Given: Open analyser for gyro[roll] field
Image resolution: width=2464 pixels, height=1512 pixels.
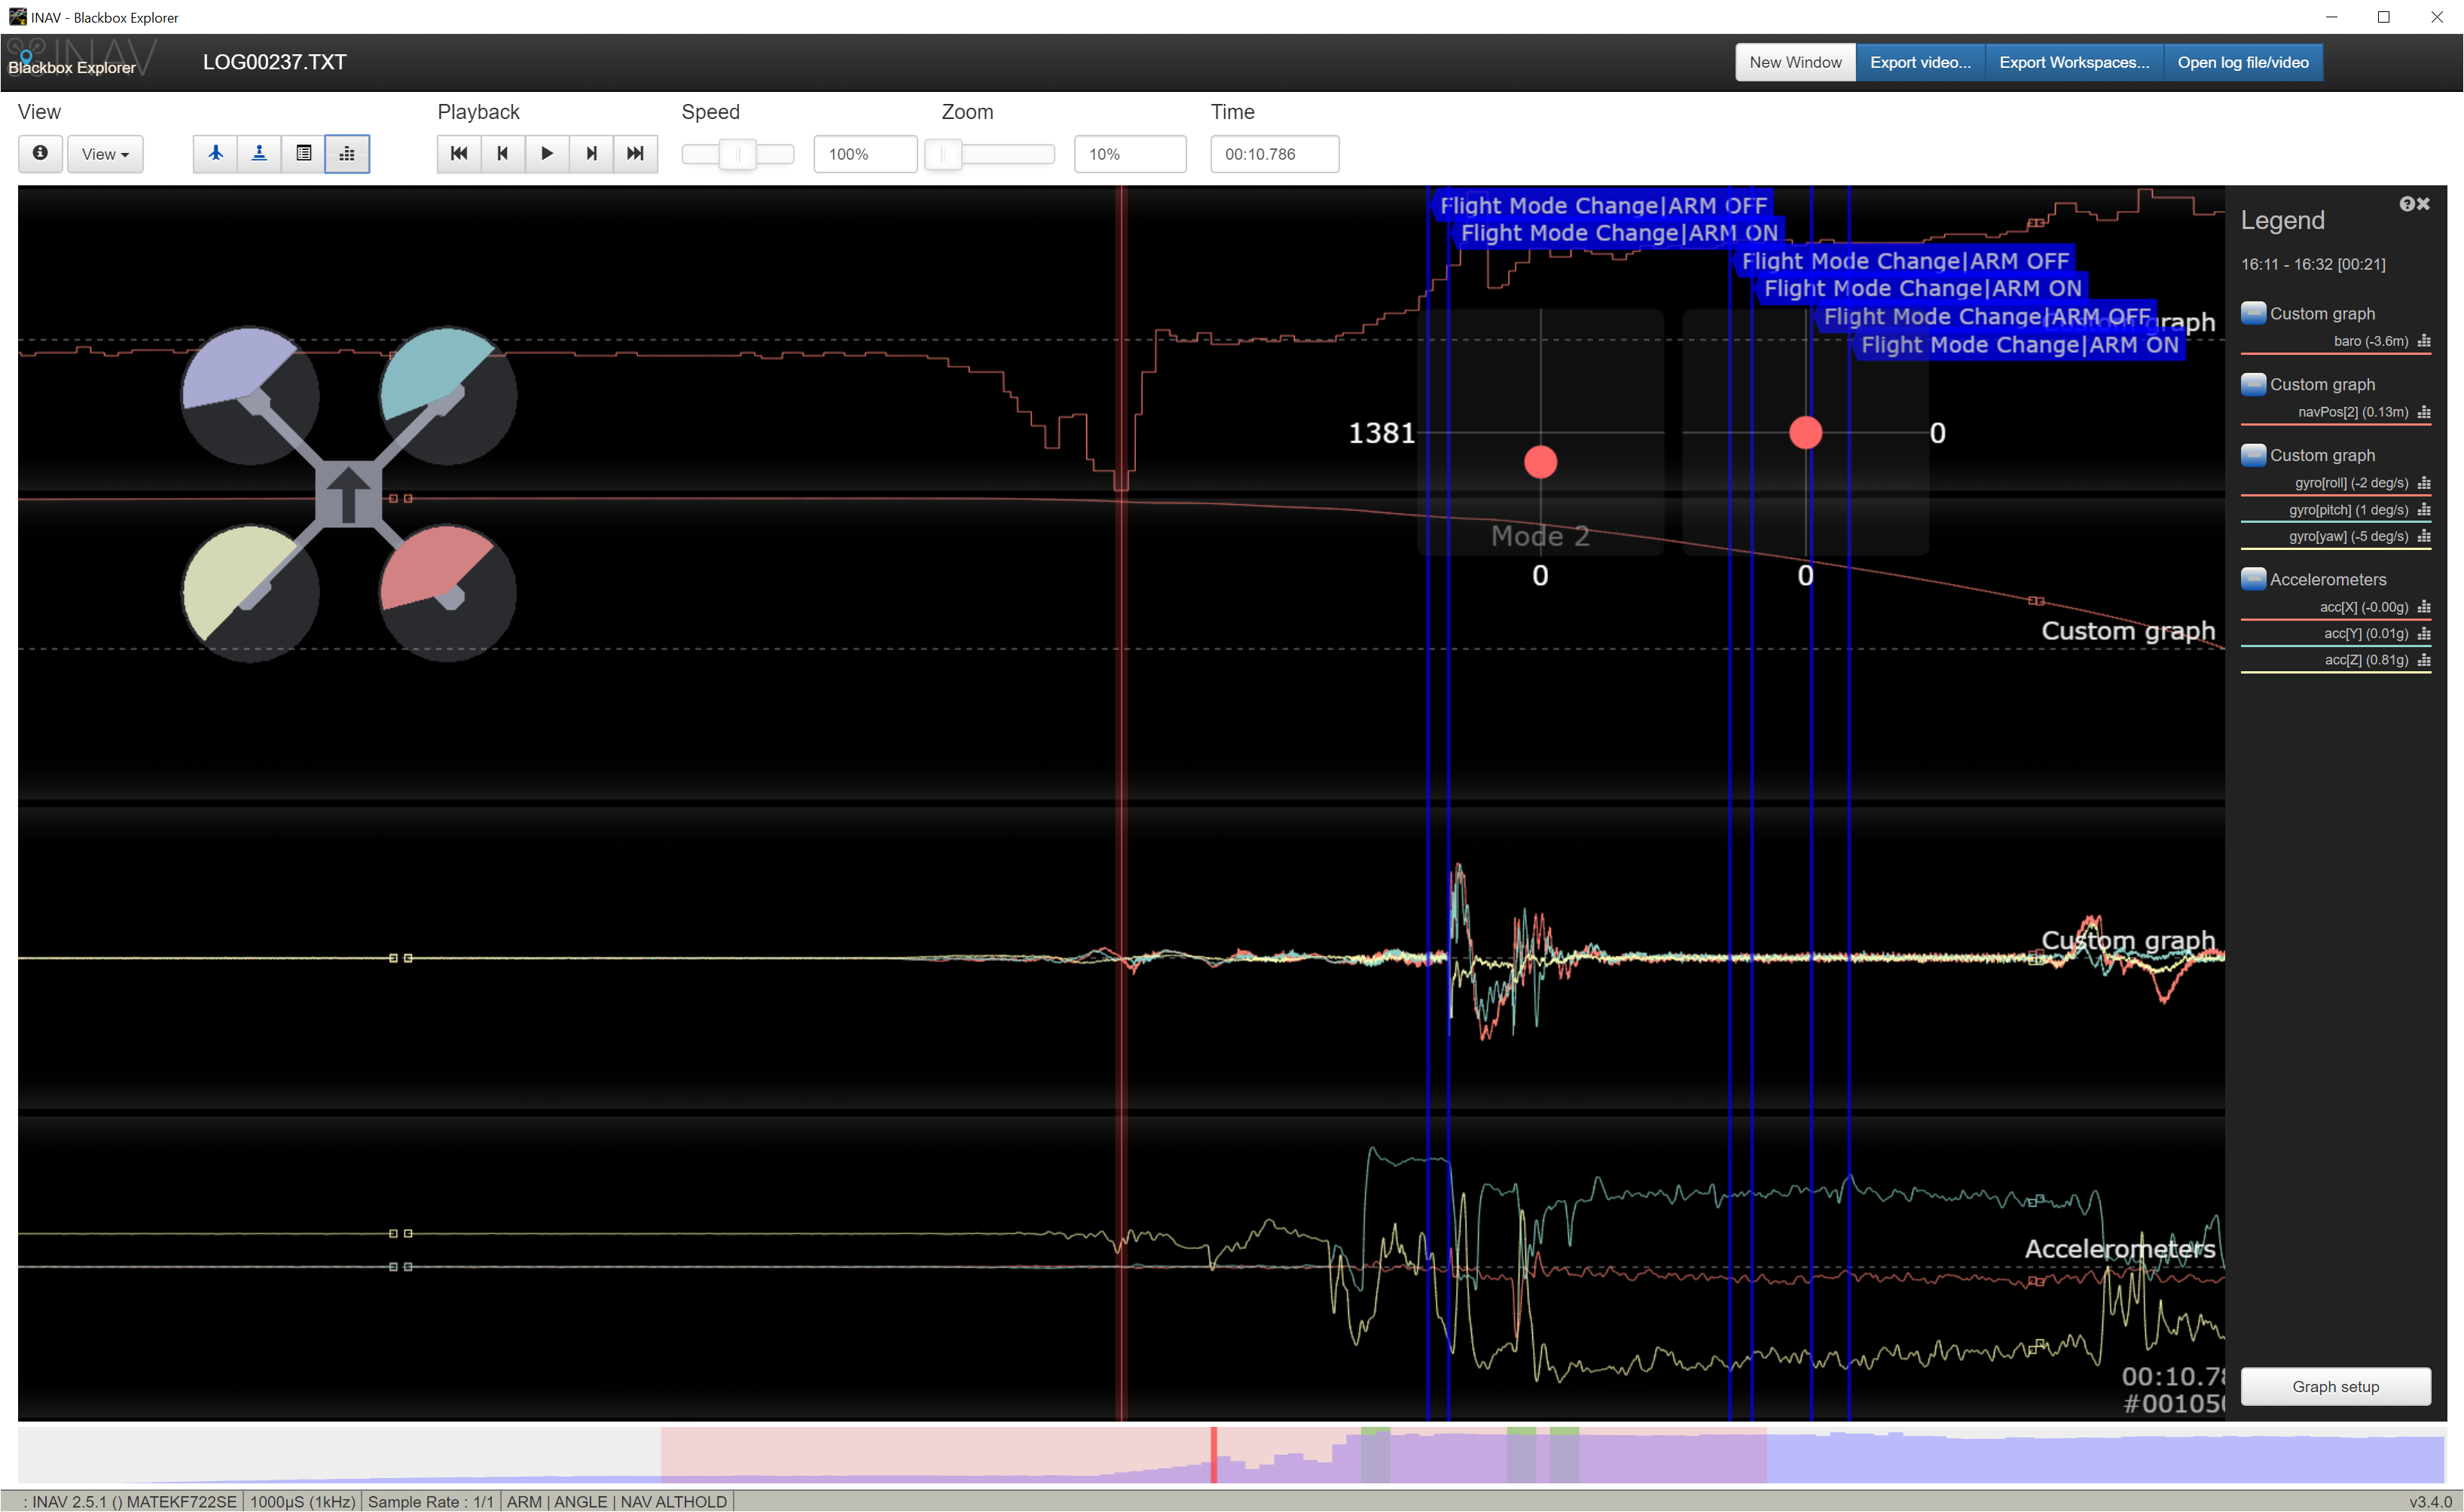Looking at the screenshot, I should 2424,483.
